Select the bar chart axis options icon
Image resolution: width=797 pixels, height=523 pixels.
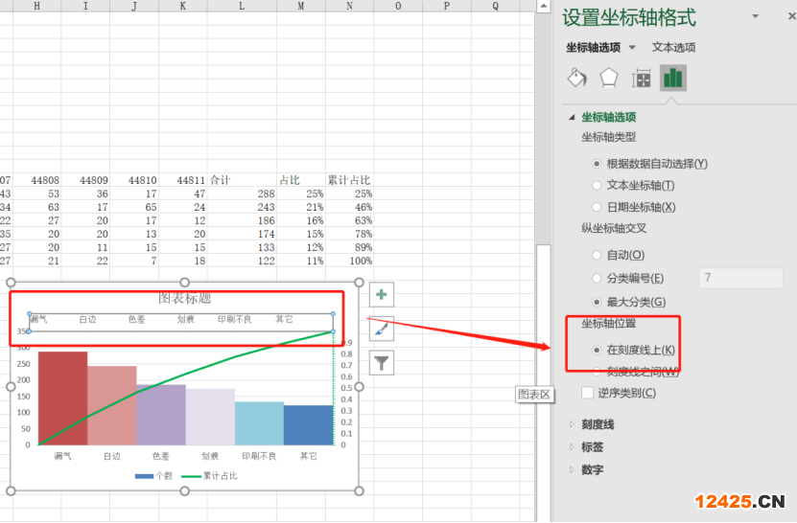[673, 78]
